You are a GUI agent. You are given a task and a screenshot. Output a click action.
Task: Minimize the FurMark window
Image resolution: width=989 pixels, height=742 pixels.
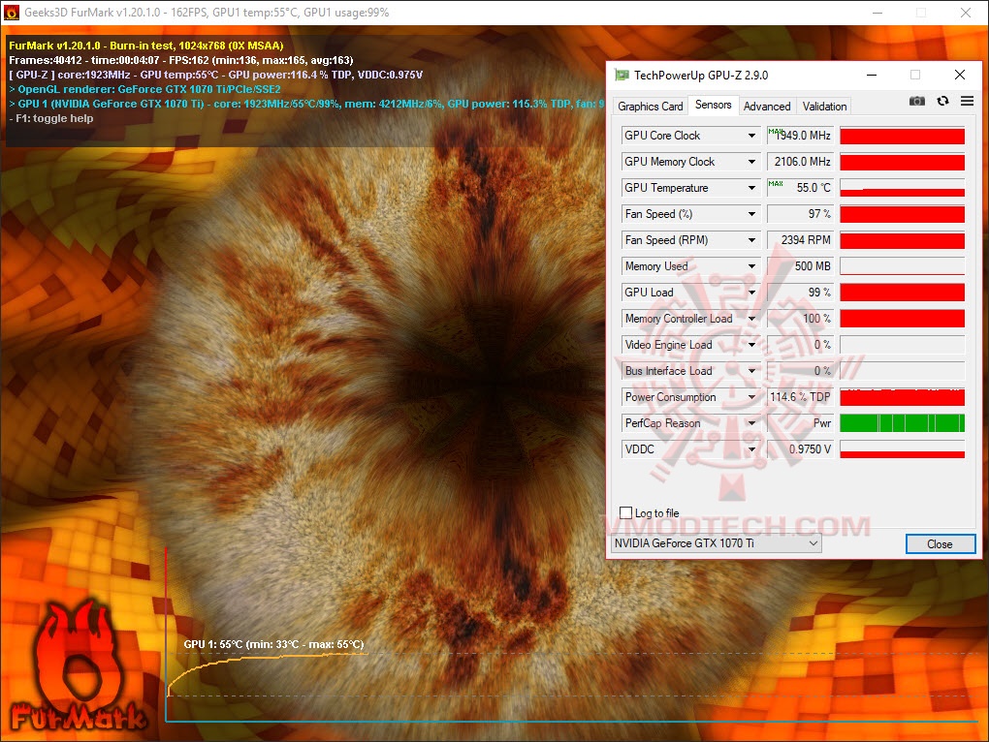877,13
